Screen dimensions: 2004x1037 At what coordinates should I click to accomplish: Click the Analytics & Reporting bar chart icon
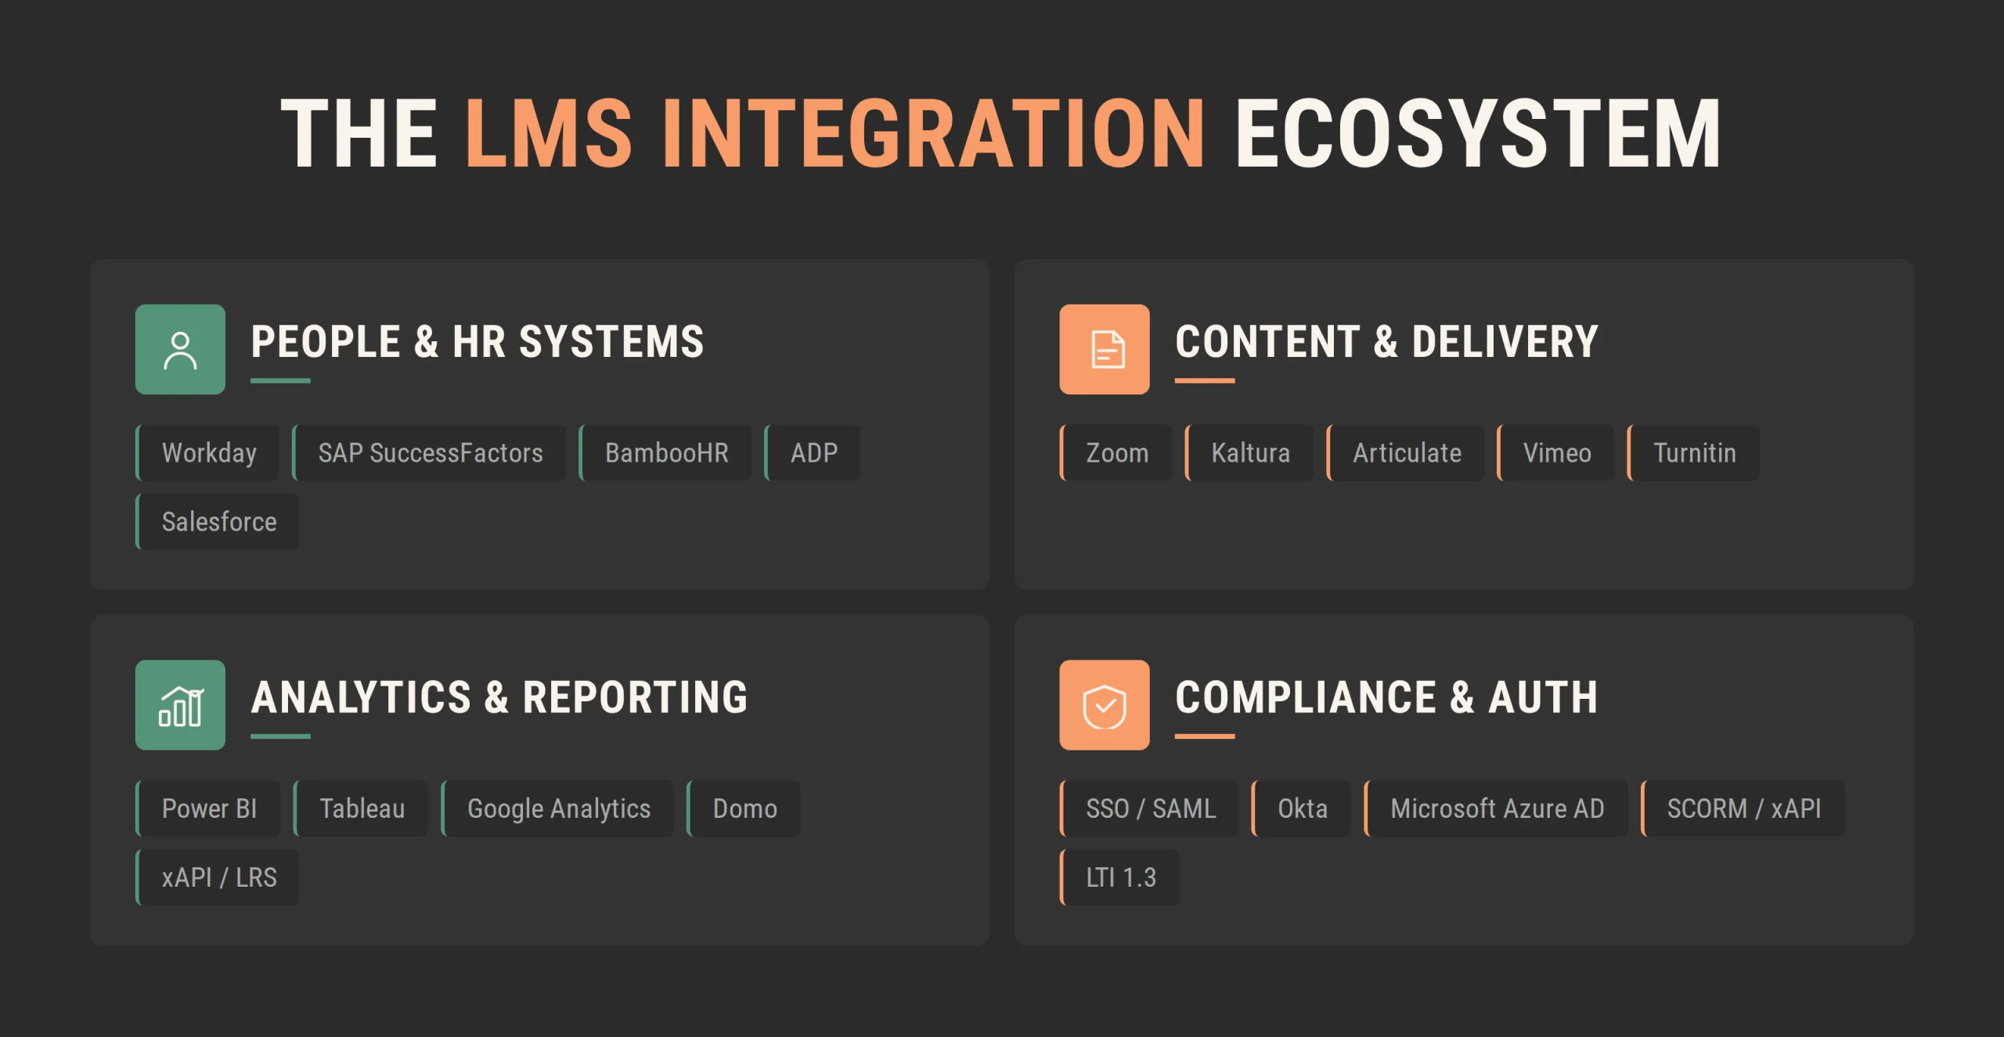point(180,705)
